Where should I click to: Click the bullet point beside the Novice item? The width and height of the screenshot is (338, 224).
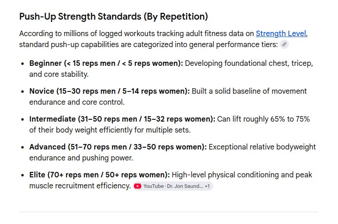click(22, 91)
